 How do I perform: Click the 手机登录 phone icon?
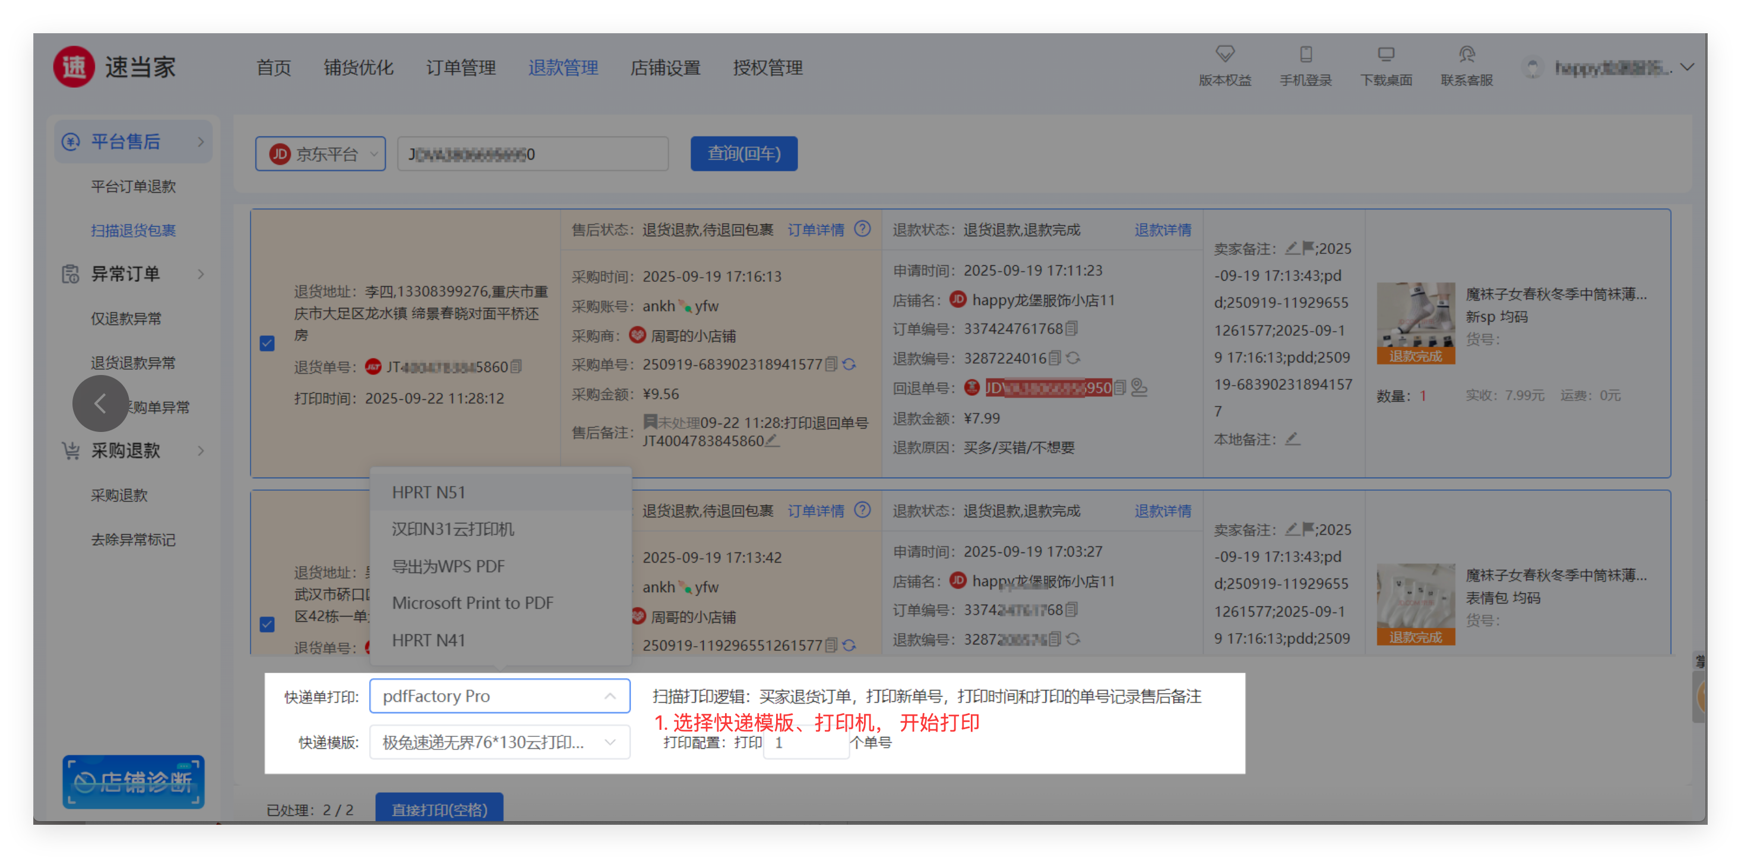tap(1305, 54)
